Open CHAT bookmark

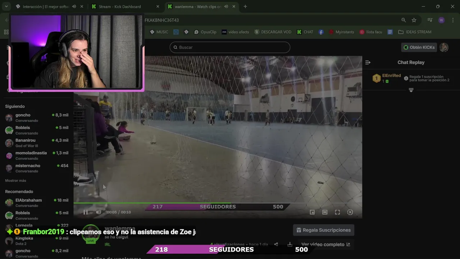click(305, 32)
